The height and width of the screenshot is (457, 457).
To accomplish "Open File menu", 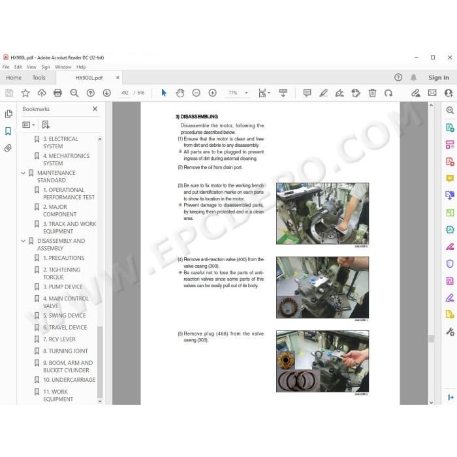I will pos(6,67).
